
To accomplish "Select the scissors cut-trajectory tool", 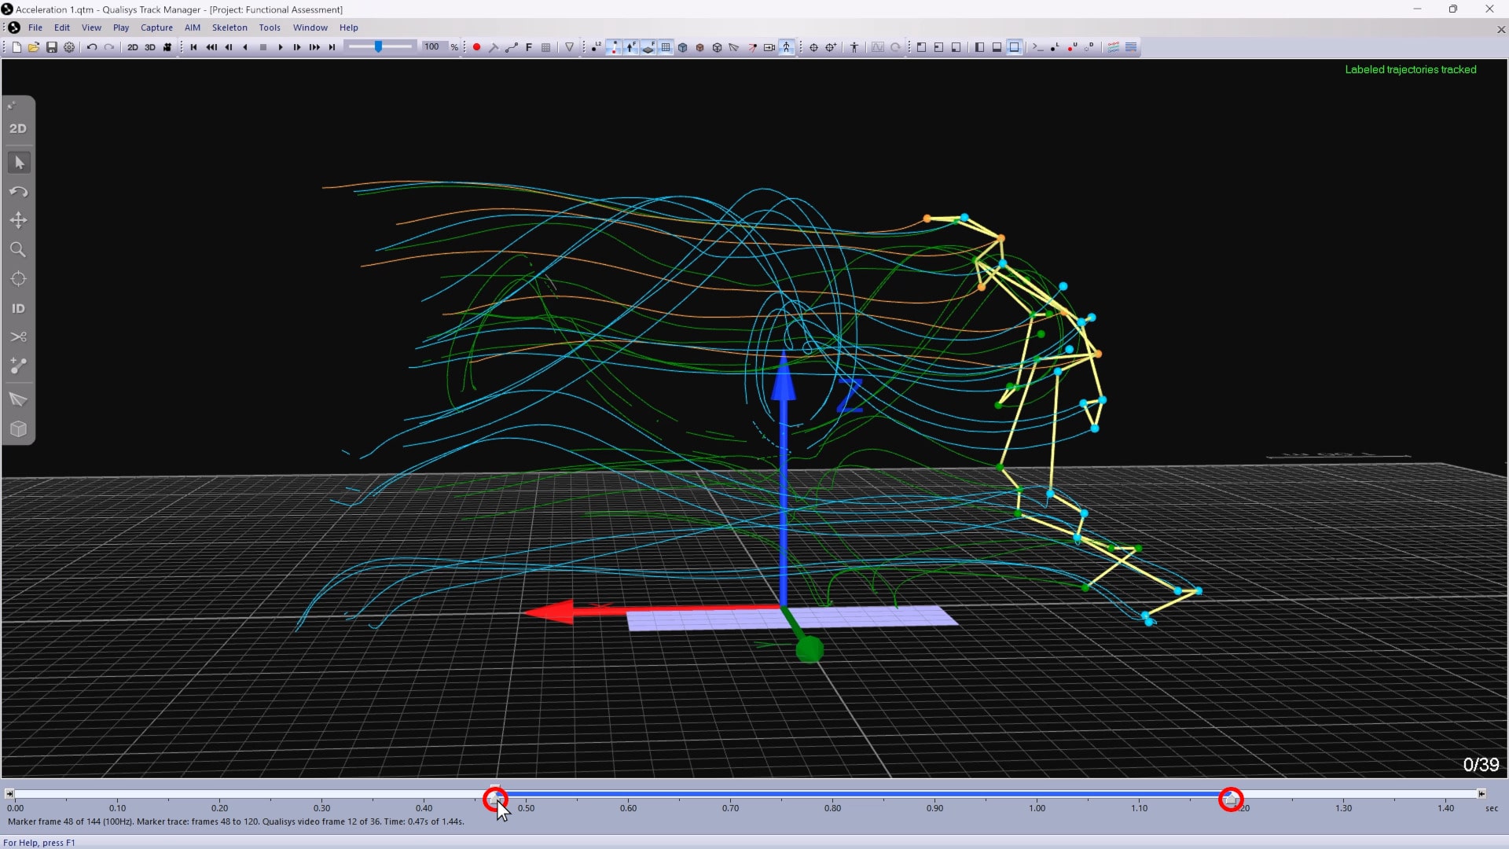I will (x=18, y=336).
